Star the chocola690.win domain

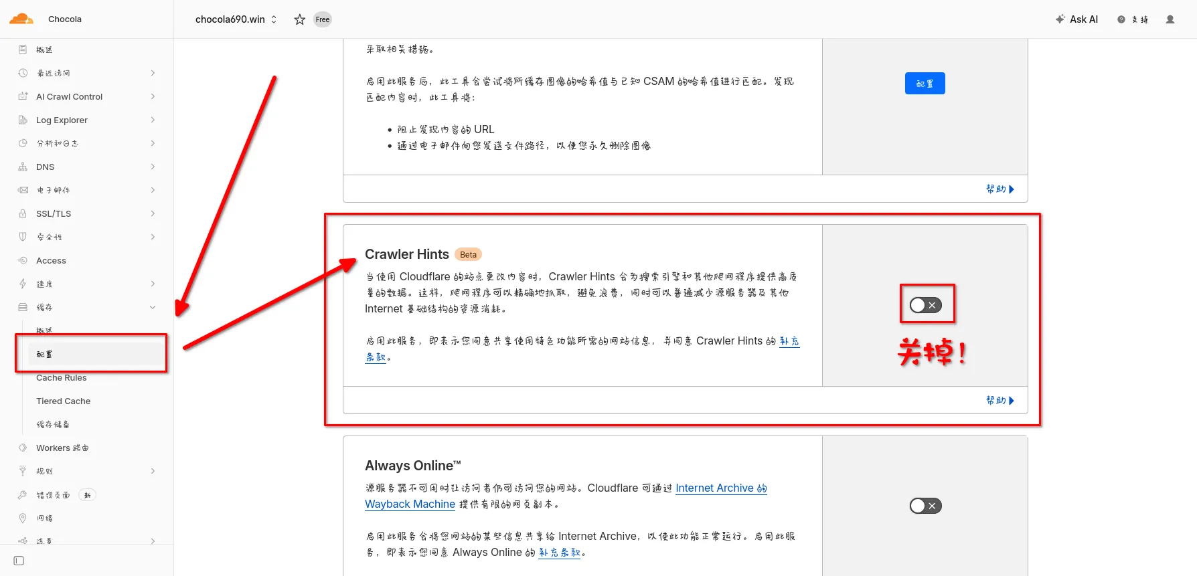coord(300,19)
